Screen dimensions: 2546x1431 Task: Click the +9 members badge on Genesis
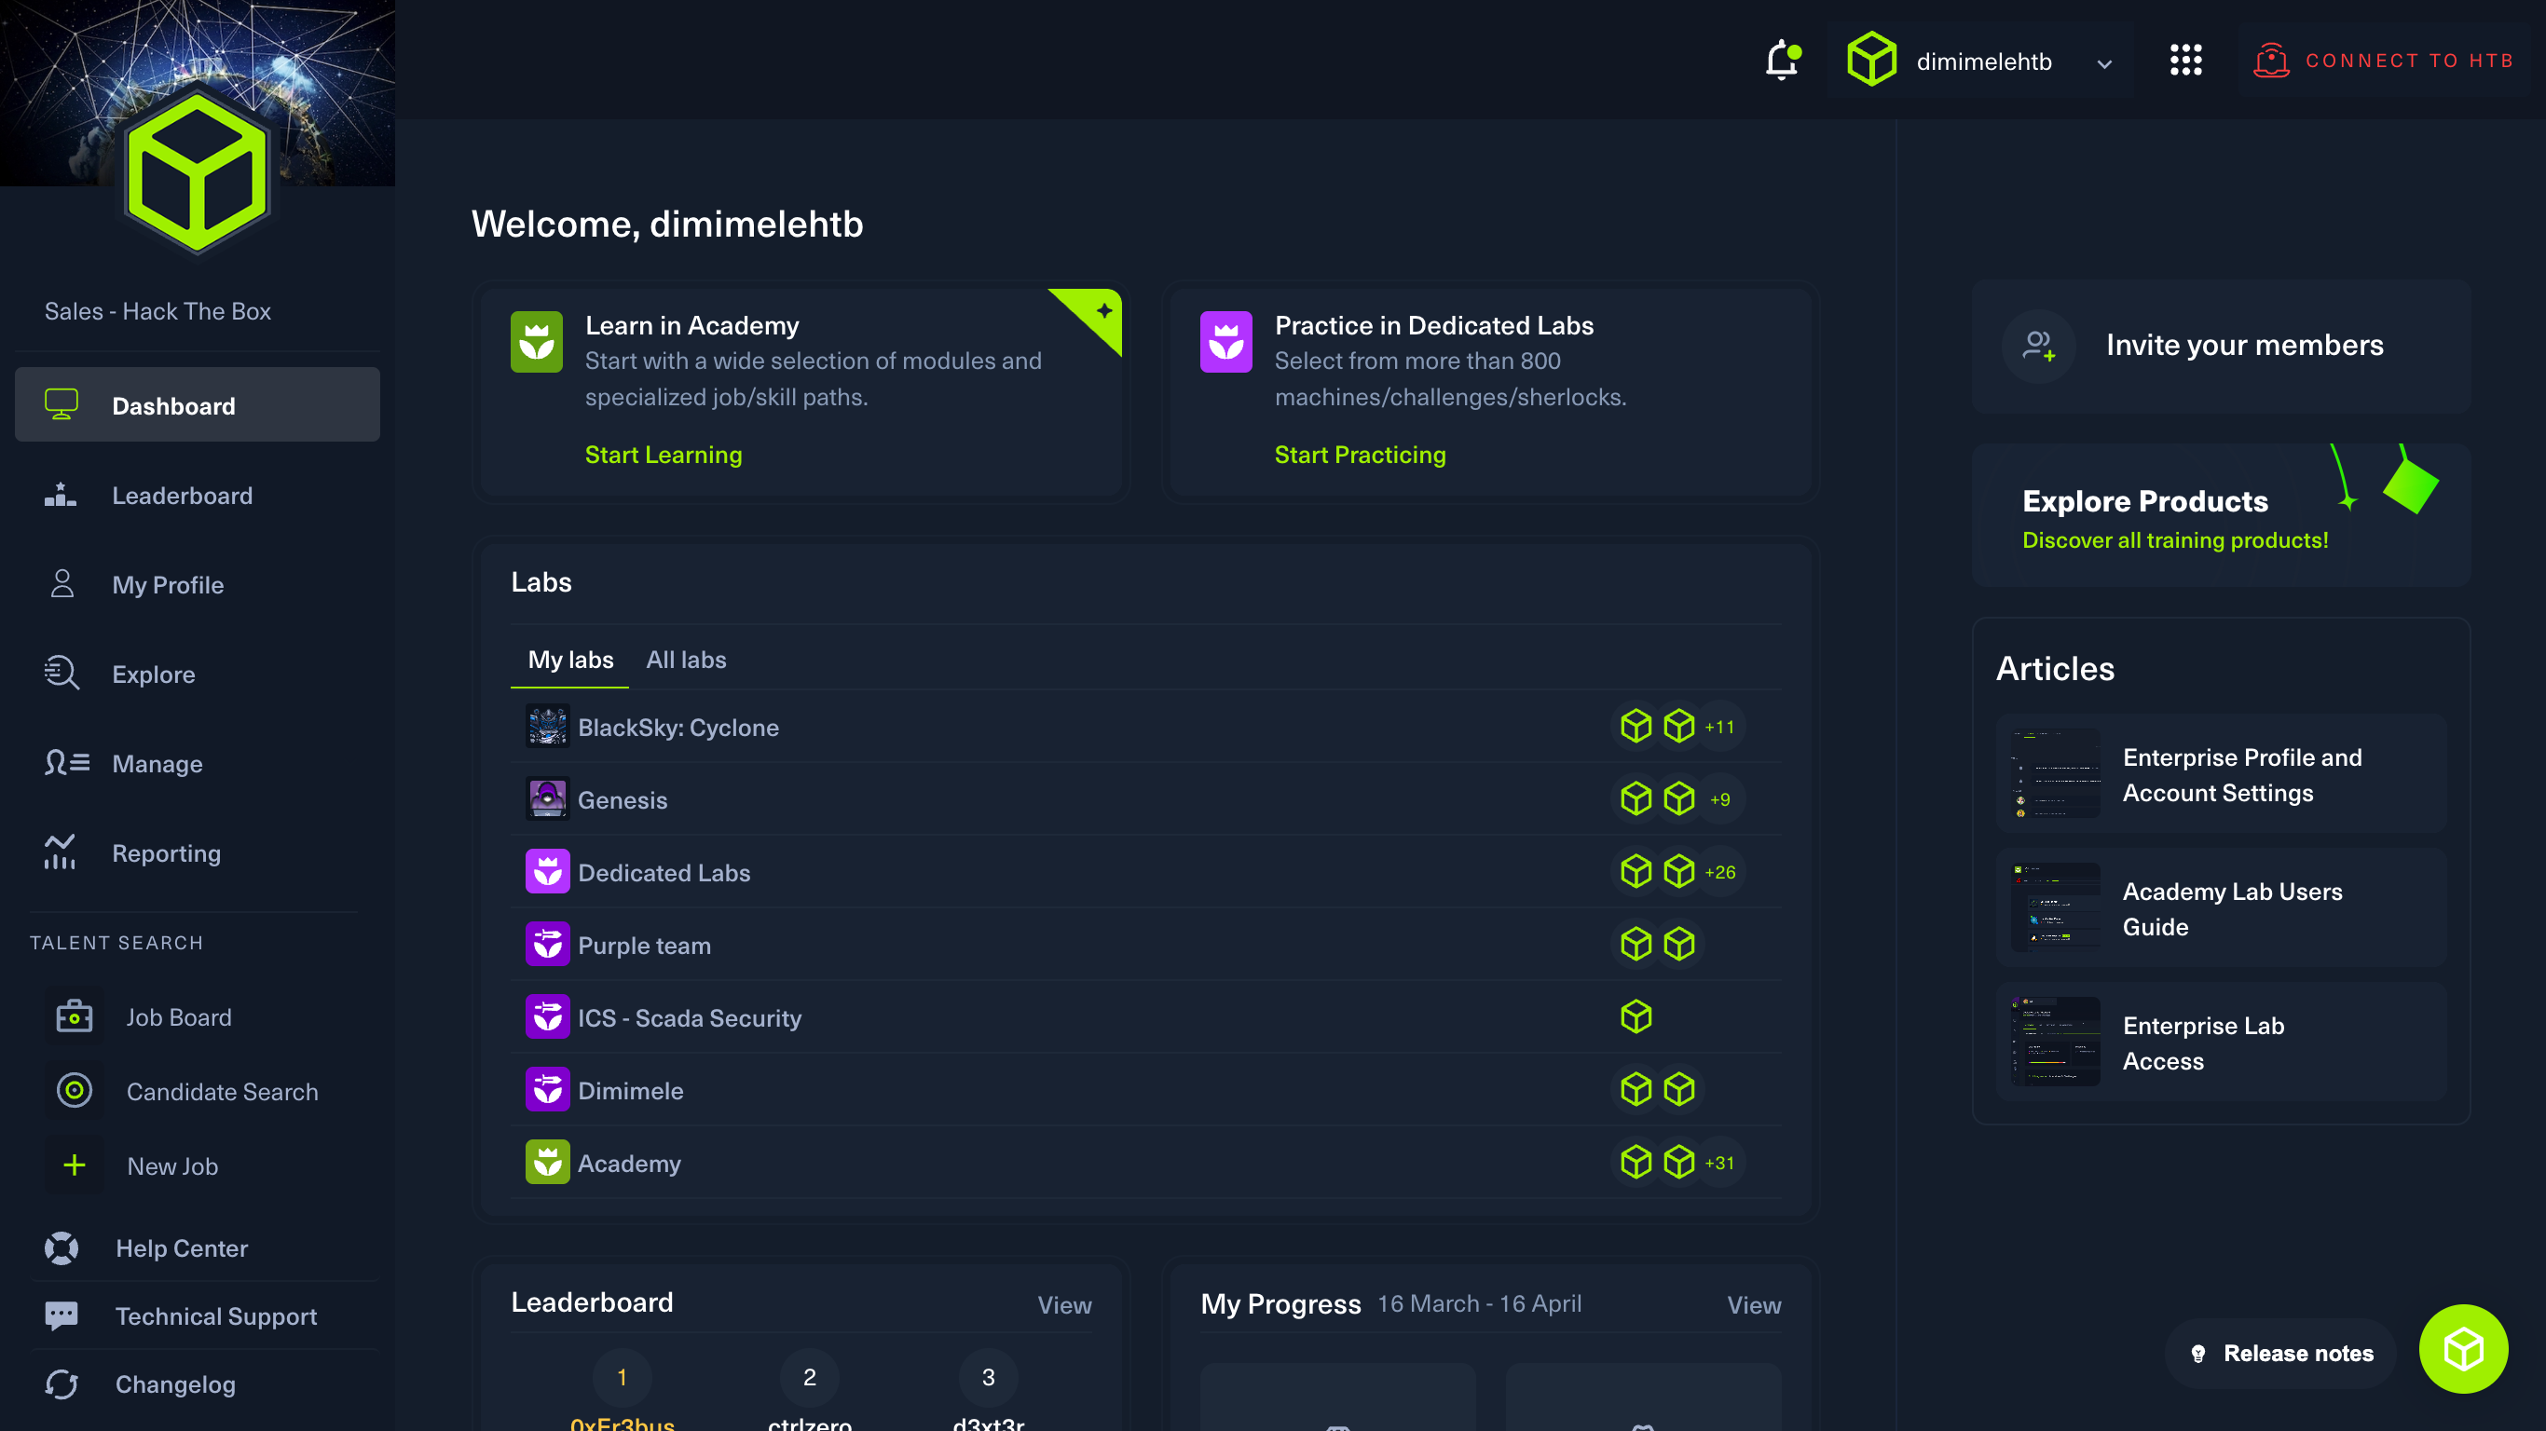1719,798
